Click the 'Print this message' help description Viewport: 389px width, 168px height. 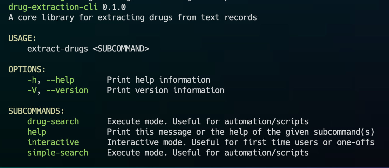[x=241, y=132]
